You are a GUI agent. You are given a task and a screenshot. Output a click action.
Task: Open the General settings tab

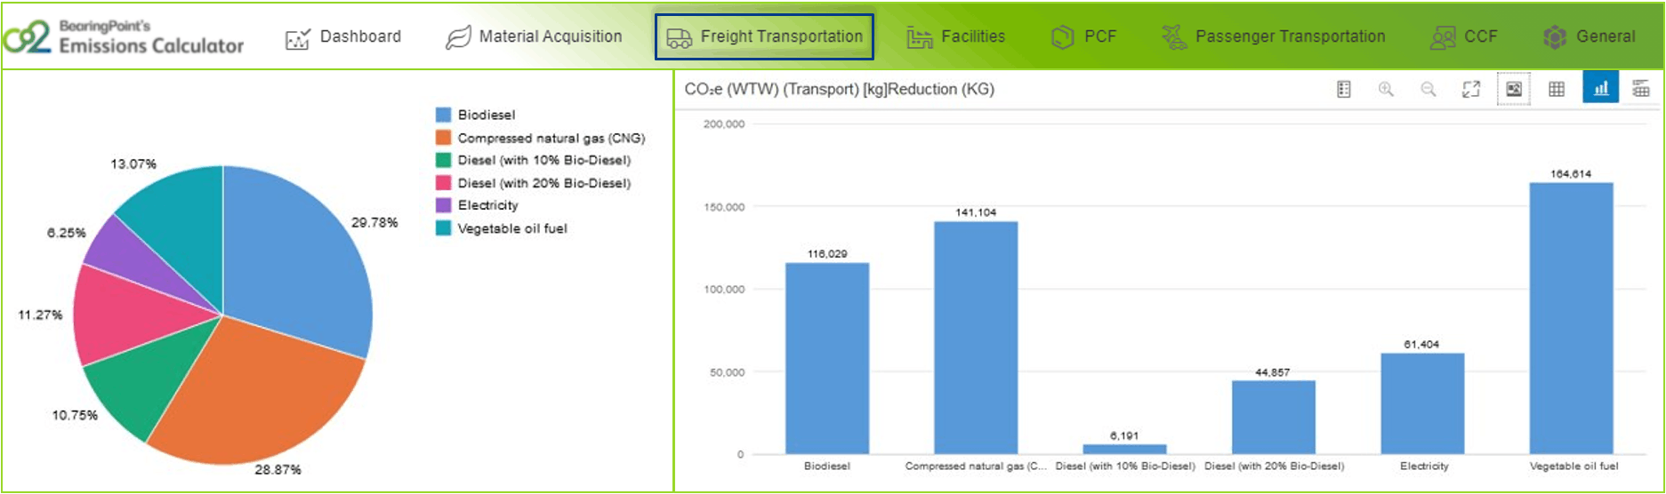coord(1590,37)
